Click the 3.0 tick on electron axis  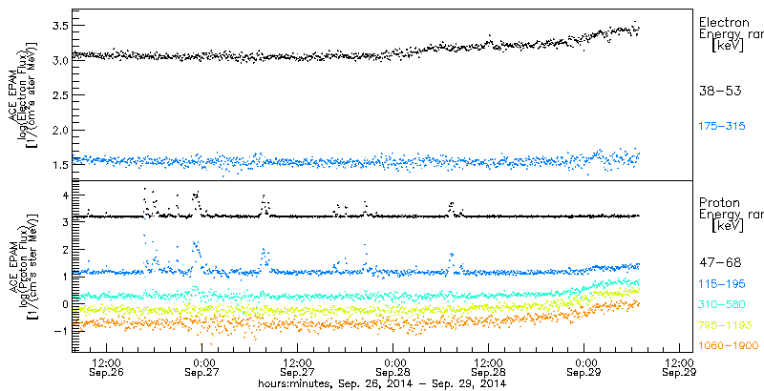click(58, 60)
